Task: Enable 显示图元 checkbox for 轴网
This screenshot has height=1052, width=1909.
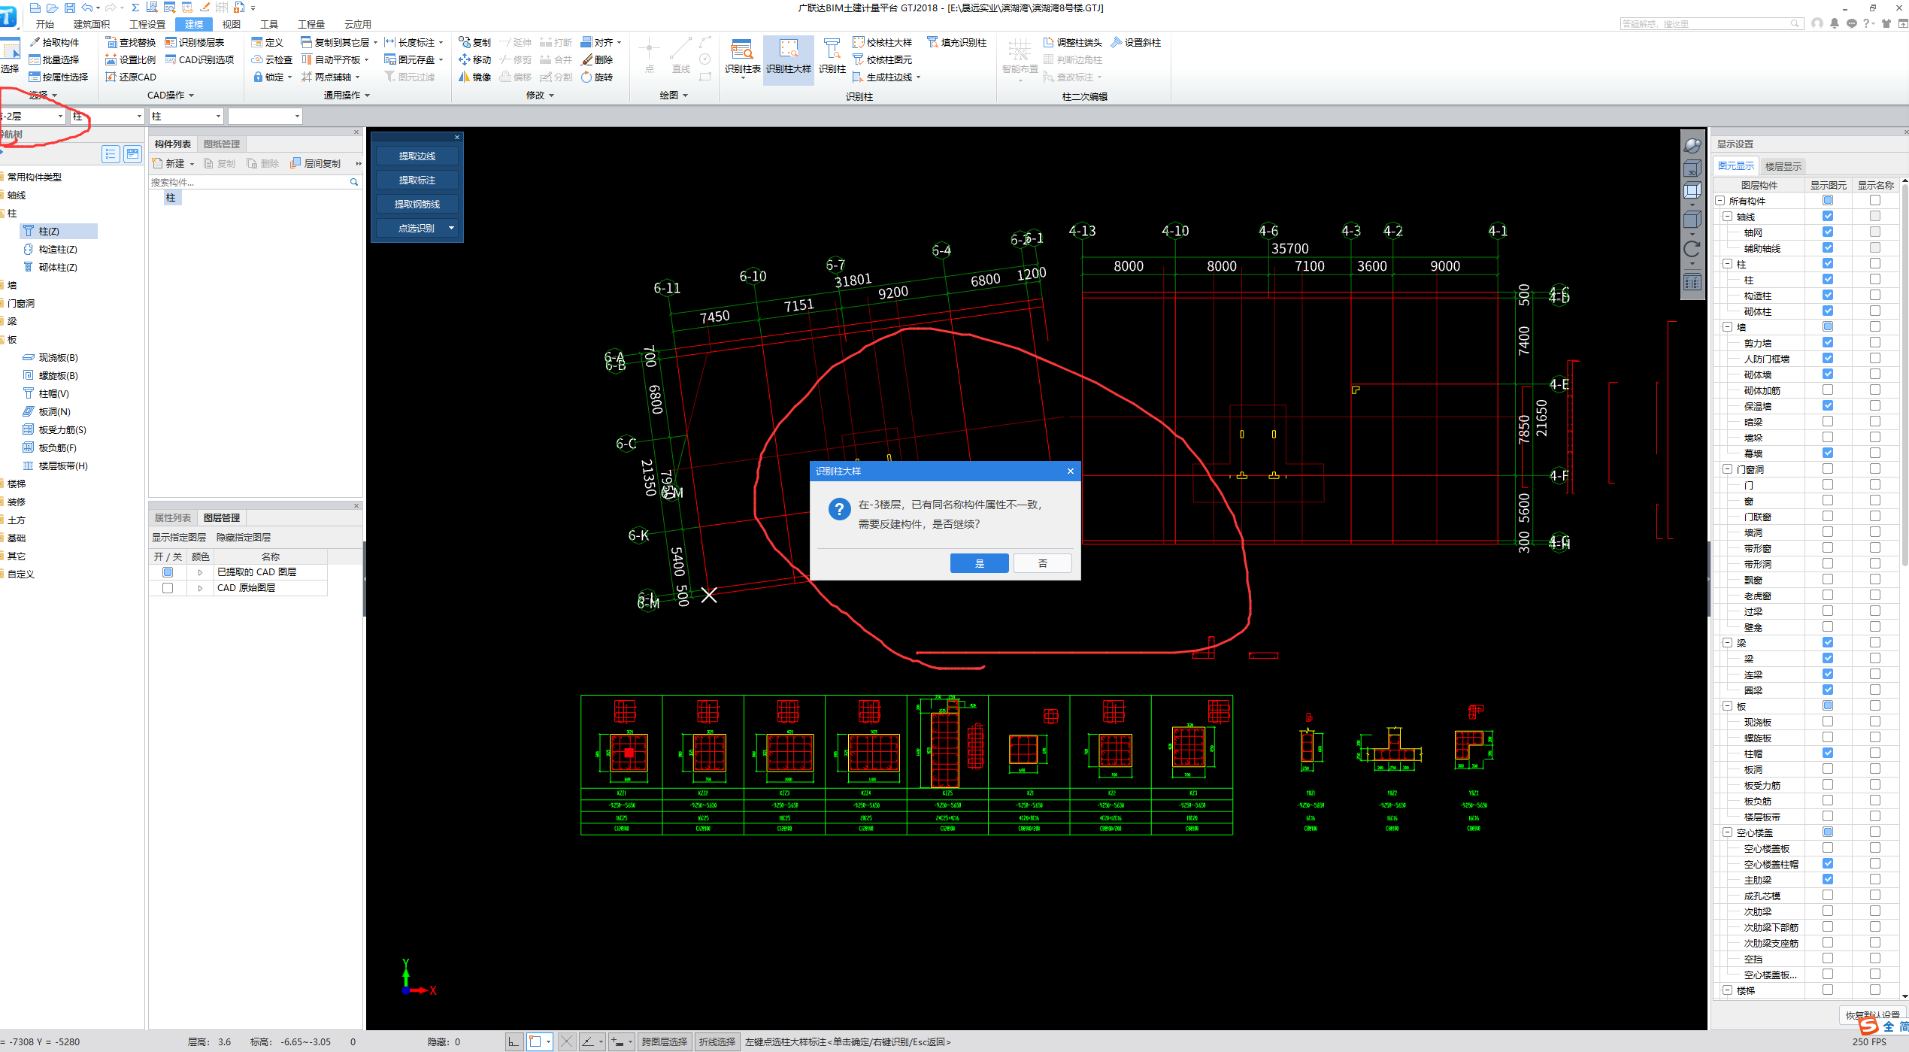Action: (x=1828, y=232)
